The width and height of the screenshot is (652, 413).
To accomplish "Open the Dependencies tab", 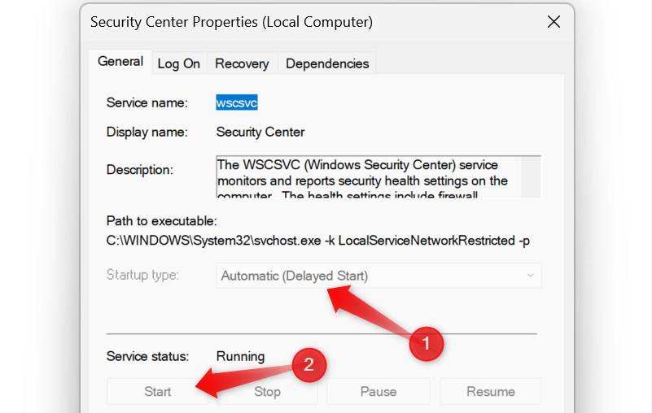I will 327,63.
